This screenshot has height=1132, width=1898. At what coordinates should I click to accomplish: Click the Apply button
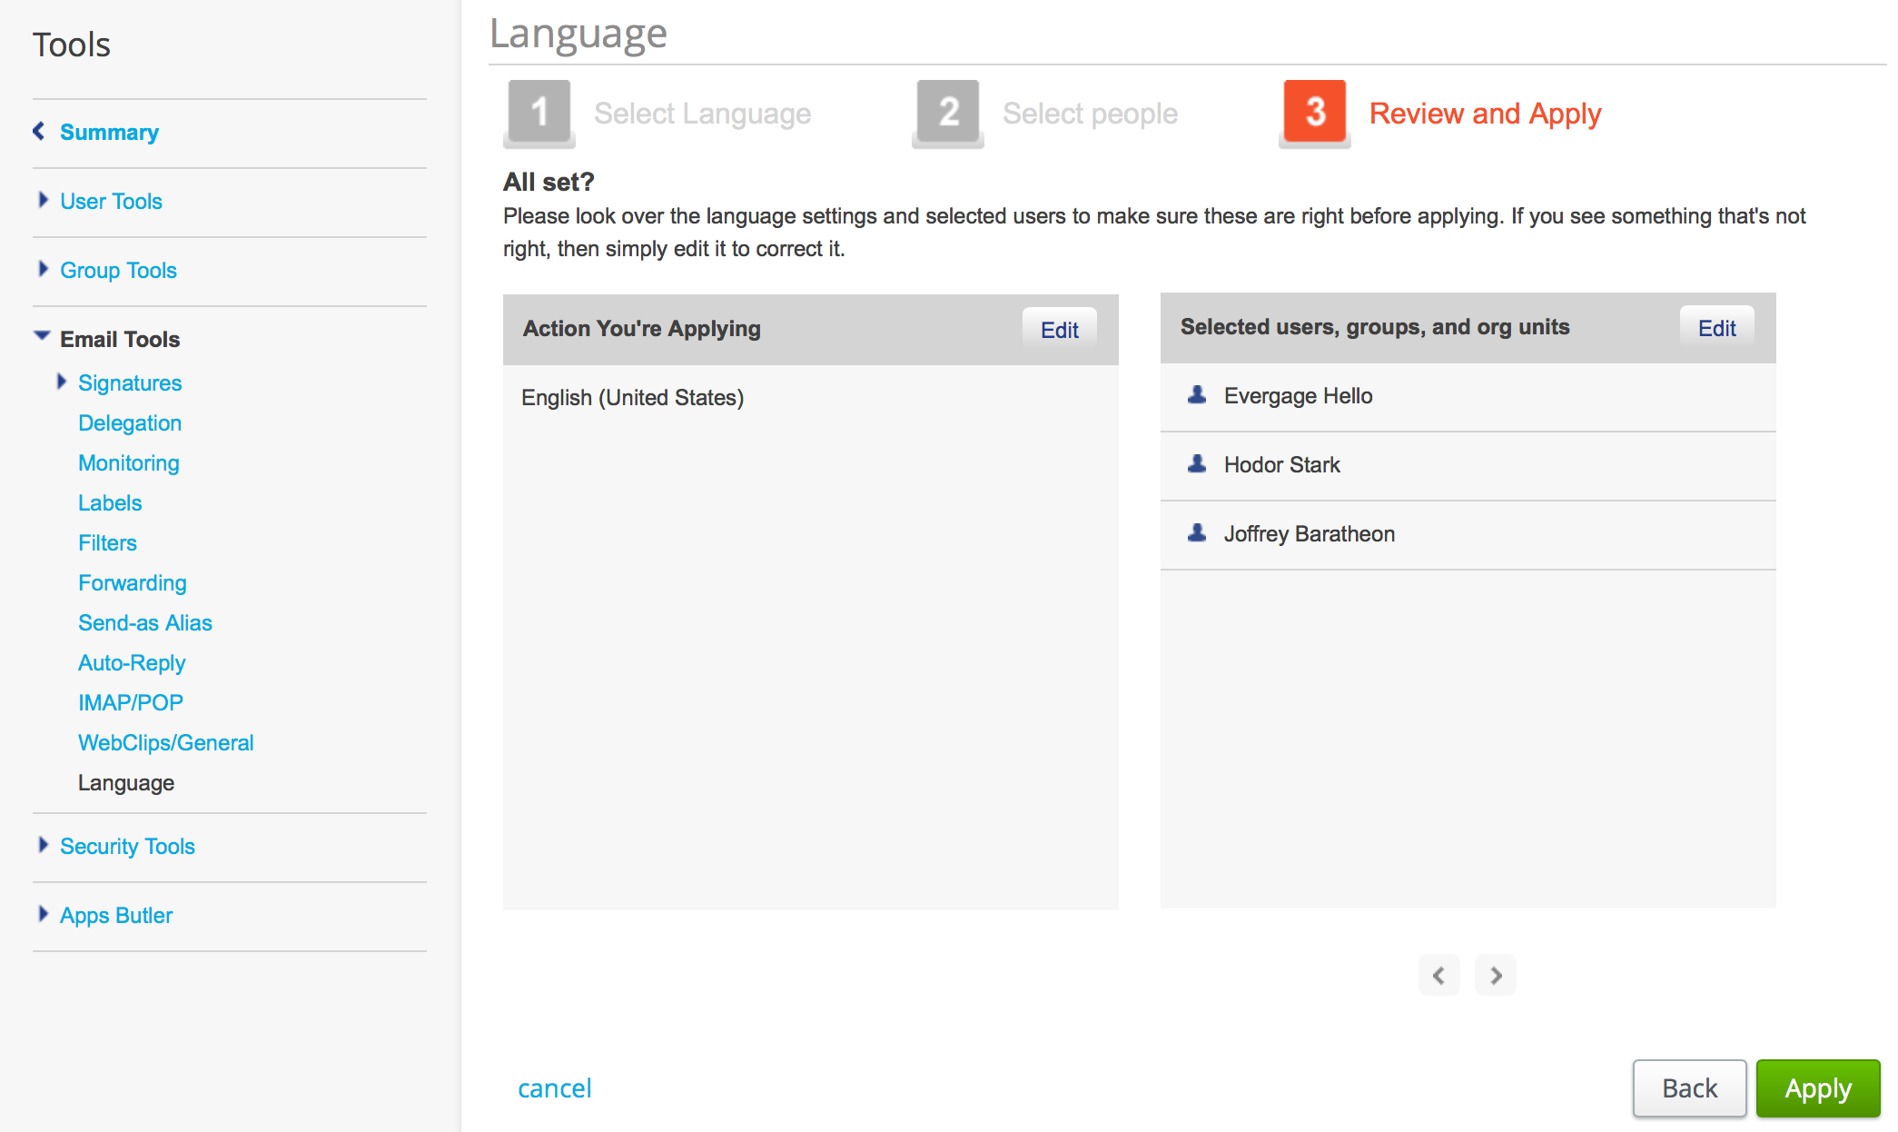click(1818, 1088)
